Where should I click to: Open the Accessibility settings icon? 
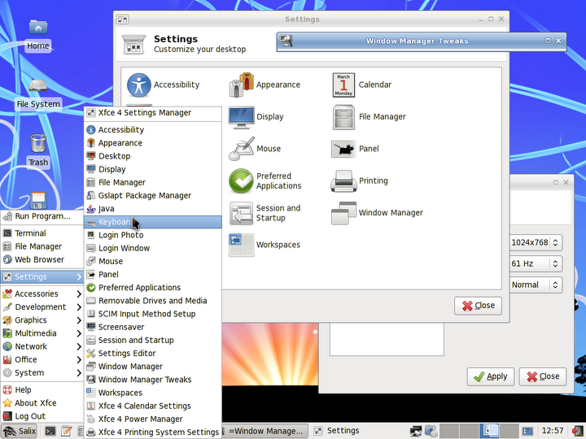[140, 85]
